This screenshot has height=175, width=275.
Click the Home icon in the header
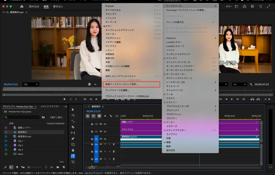[22, 6]
